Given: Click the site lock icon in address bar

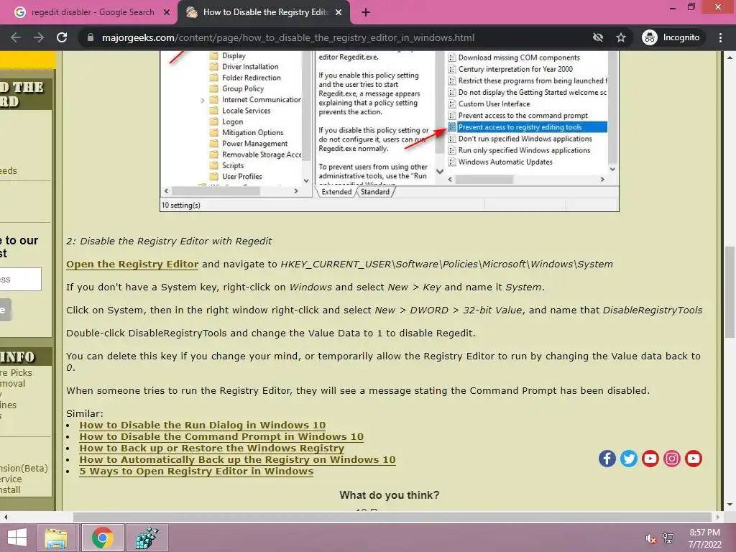Looking at the screenshot, I should (91, 37).
